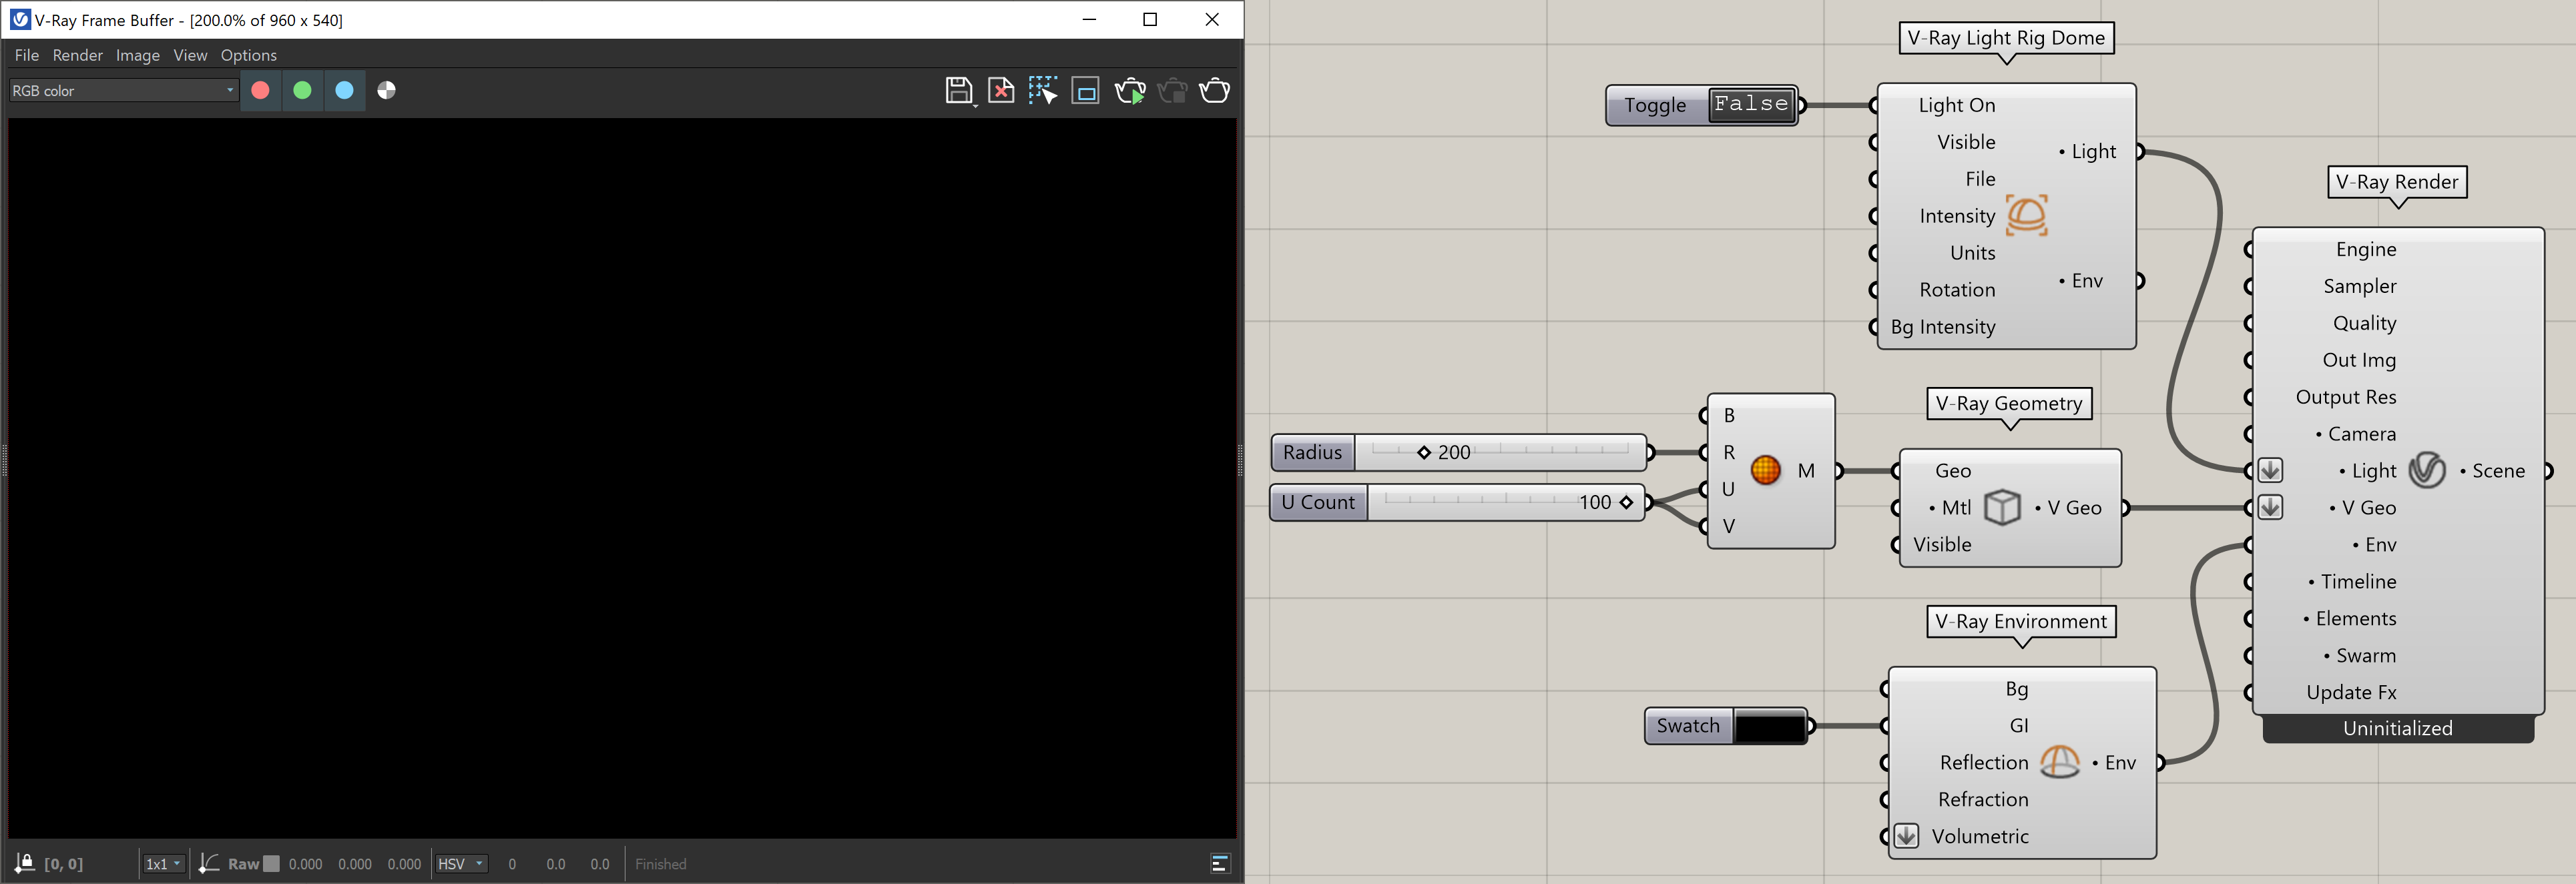Click the Raw color swatch box
This screenshot has width=2576, height=884.
pos(271,863)
